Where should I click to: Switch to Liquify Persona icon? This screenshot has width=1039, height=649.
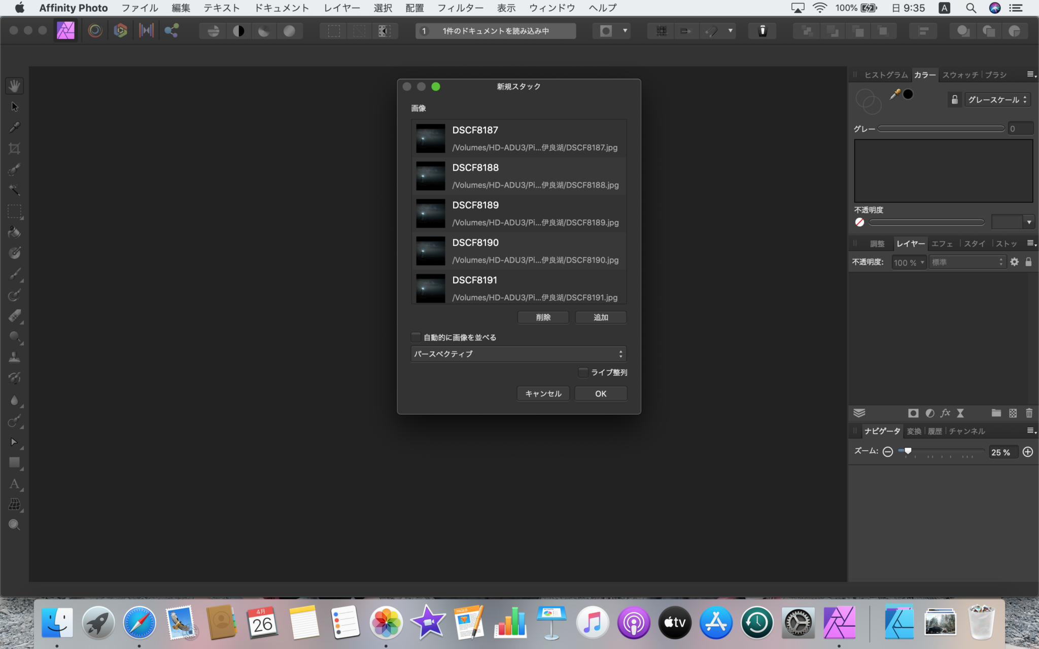(x=95, y=31)
